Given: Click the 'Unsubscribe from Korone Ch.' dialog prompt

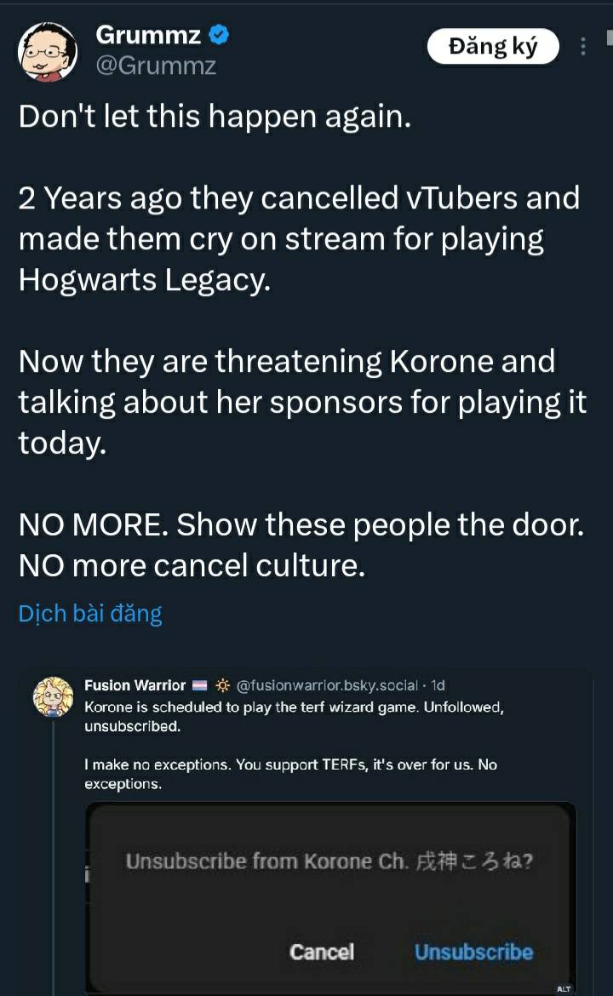Looking at the screenshot, I should click(329, 861).
